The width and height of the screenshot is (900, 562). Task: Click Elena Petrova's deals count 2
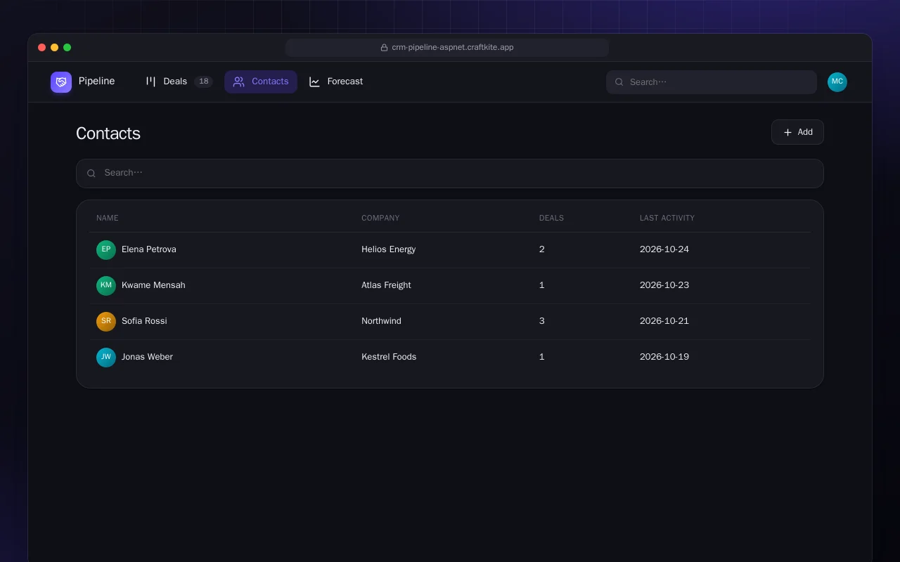point(542,249)
